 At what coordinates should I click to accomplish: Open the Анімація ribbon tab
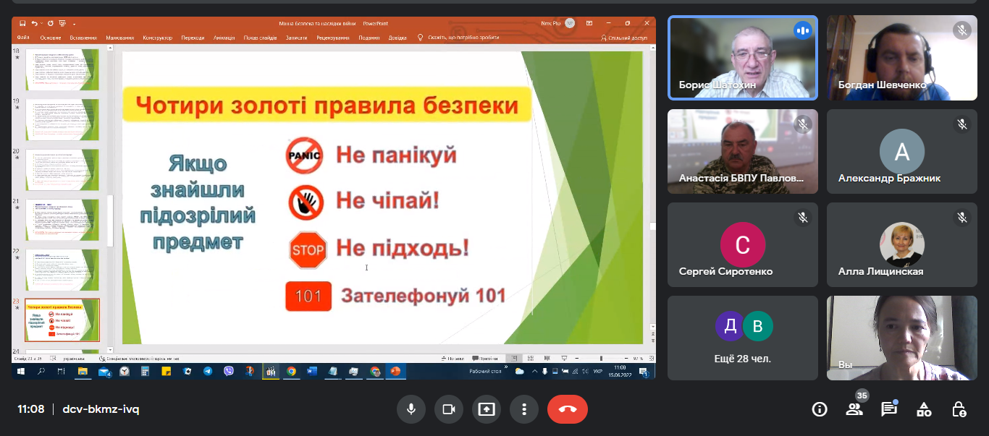(x=224, y=38)
